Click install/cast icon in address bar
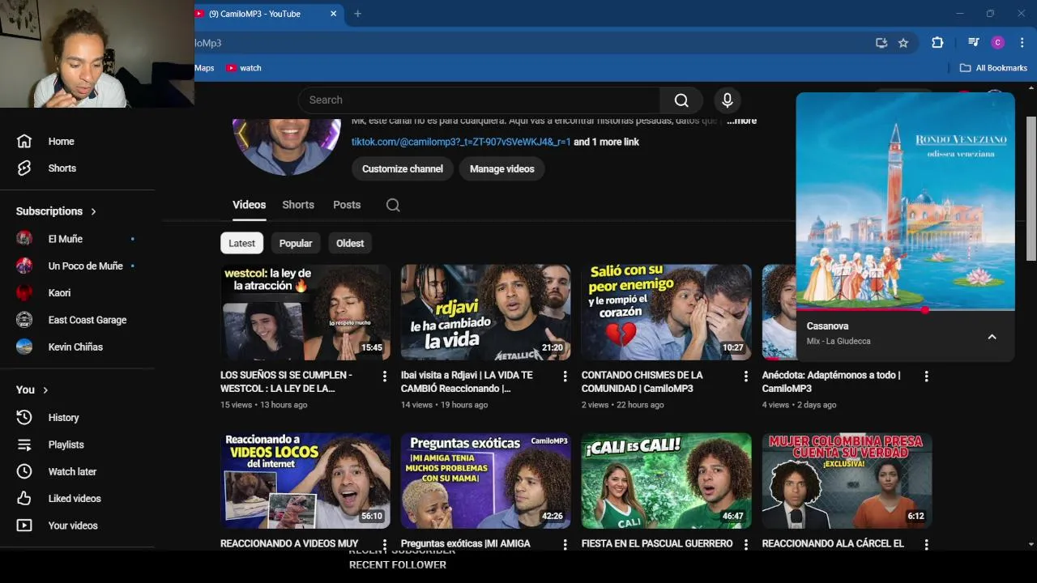The image size is (1037, 583). point(881,43)
